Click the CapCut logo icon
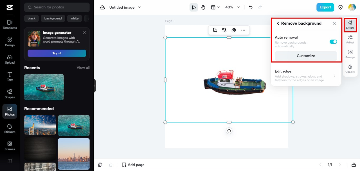 pyautogui.click(x=10, y=8)
